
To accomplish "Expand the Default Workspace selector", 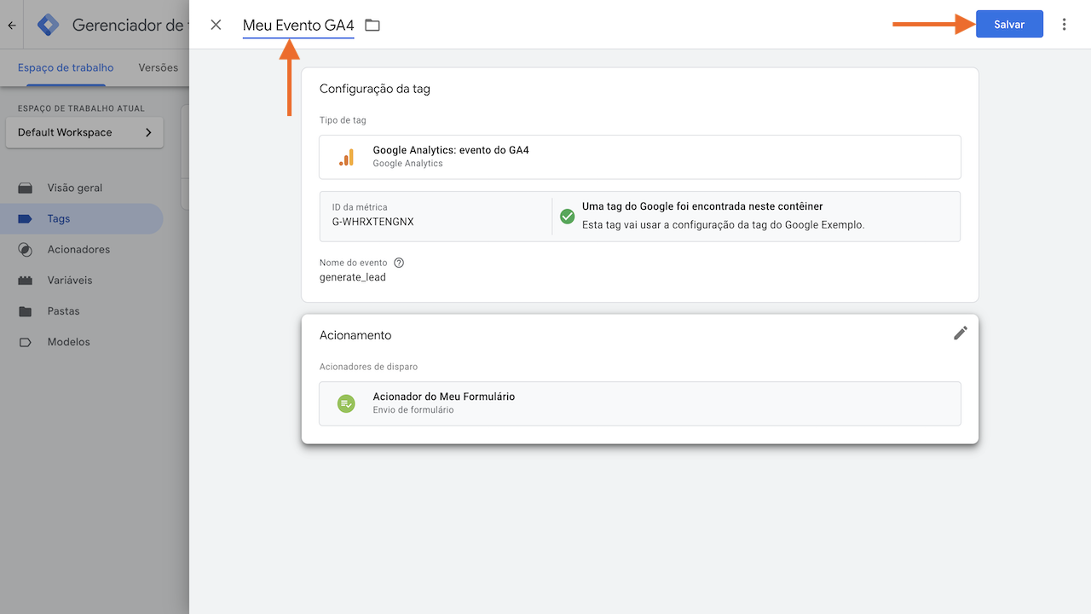I will [x=84, y=132].
